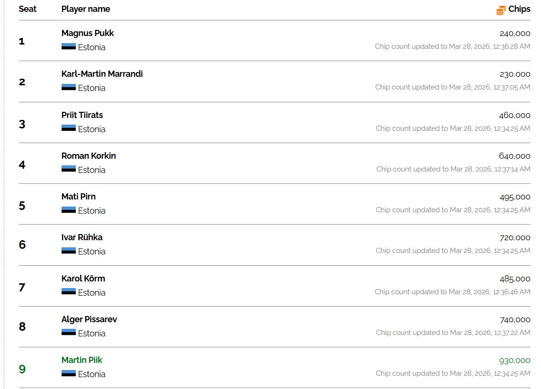Click Estonia flag under Karl-Martin Marrandi
Viewport: 541px width, 389px height.
[69, 87]
